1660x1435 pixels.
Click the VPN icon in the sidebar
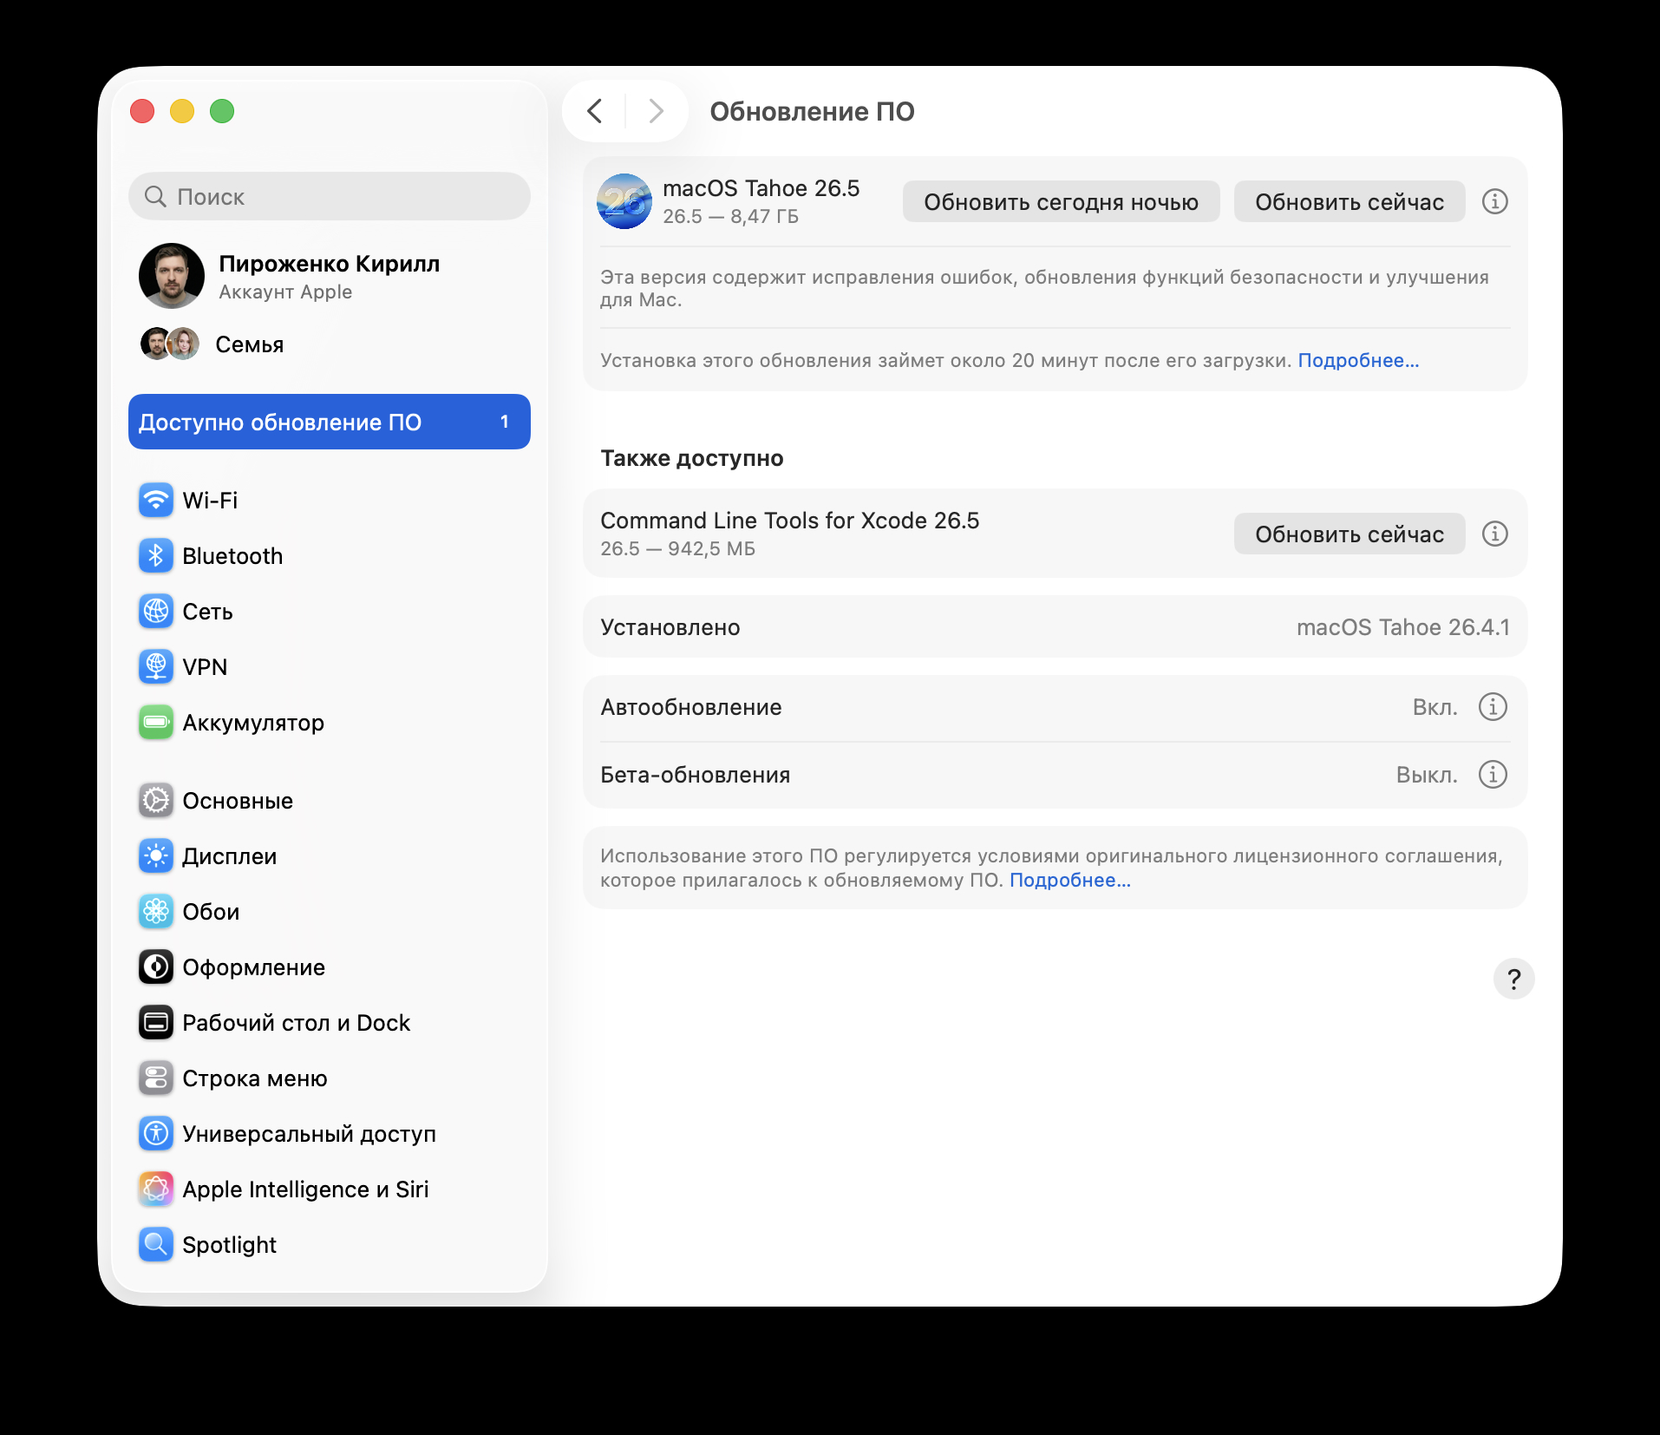156,666
